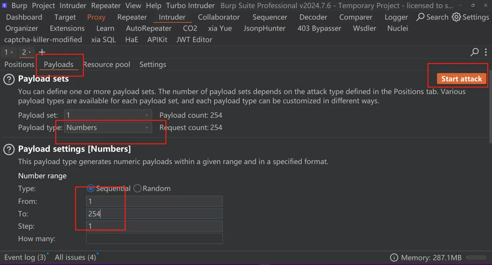The height and width of the screenshot is (265, 492).
Task: Open the captcha-killer-modified tab
Action: [x=43, y=39]
